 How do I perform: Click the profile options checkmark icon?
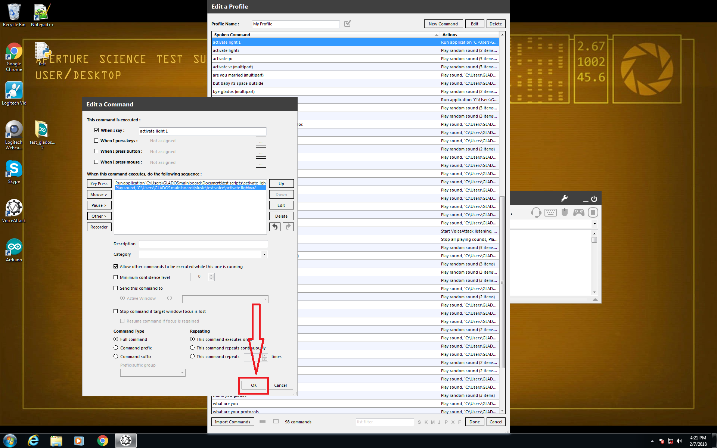[348, 24]
